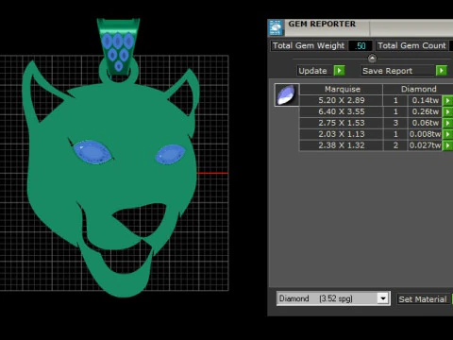453x340 pixels.
Task: Collapse panel with the round up-arrow button
Action: [372, 59]
